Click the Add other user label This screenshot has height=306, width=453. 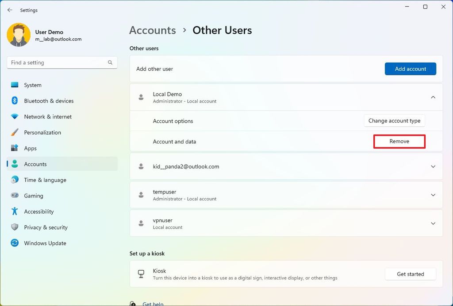coord(154,69)
